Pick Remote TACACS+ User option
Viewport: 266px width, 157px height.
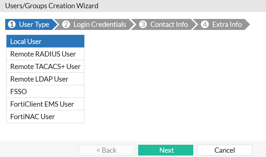coord(45,67)
